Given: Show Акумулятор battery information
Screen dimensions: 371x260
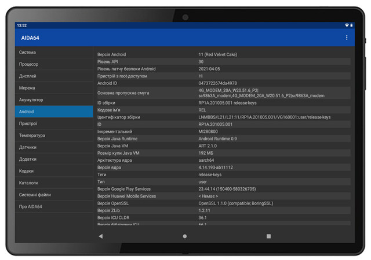Looking at the screenshot, I should point(54,100).
